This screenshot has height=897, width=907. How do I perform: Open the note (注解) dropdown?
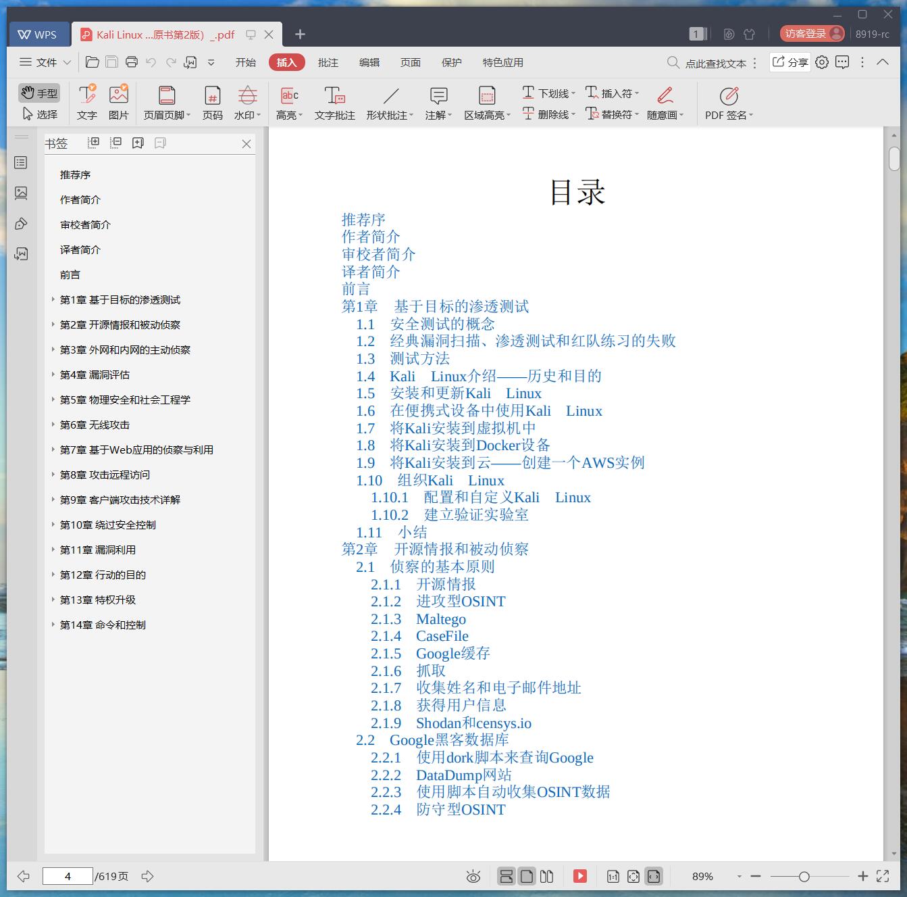(x=438, y=102)
